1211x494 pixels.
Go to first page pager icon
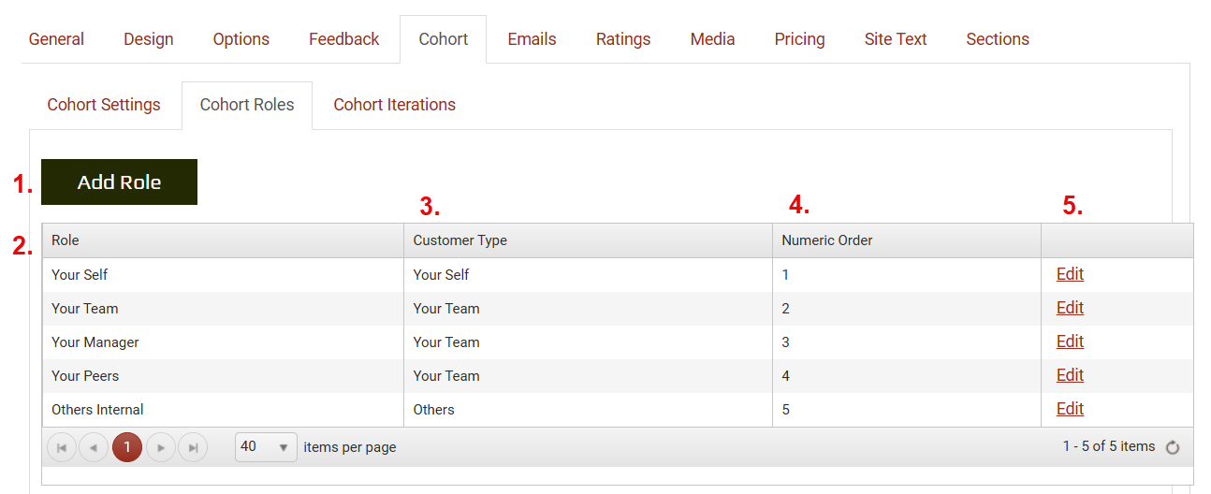[62, 448]
